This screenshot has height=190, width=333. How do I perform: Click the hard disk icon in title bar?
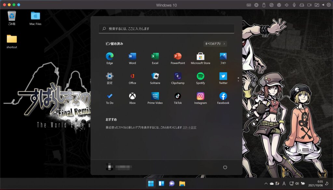pyautogui.click(x=302, y=5)
